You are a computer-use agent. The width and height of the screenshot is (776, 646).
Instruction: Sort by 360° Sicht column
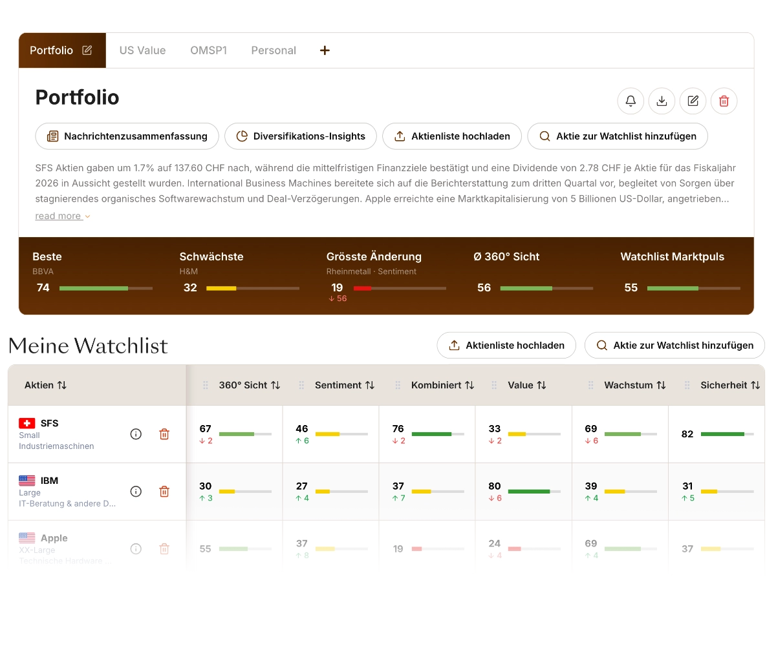[275, 385]
